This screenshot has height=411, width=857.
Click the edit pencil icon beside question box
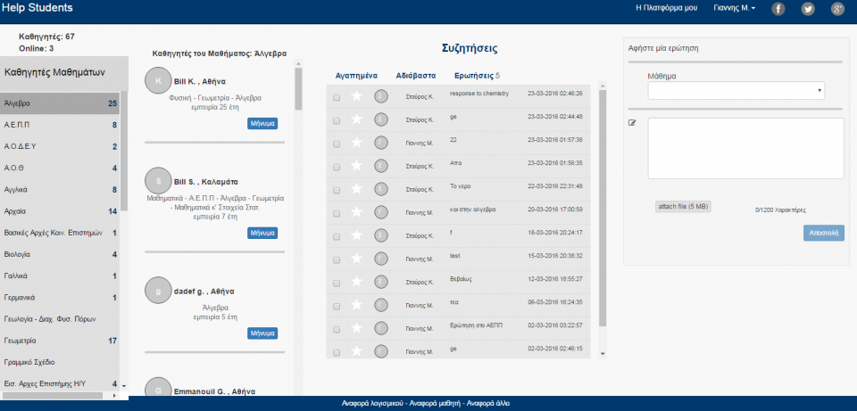tap(633, 123)
